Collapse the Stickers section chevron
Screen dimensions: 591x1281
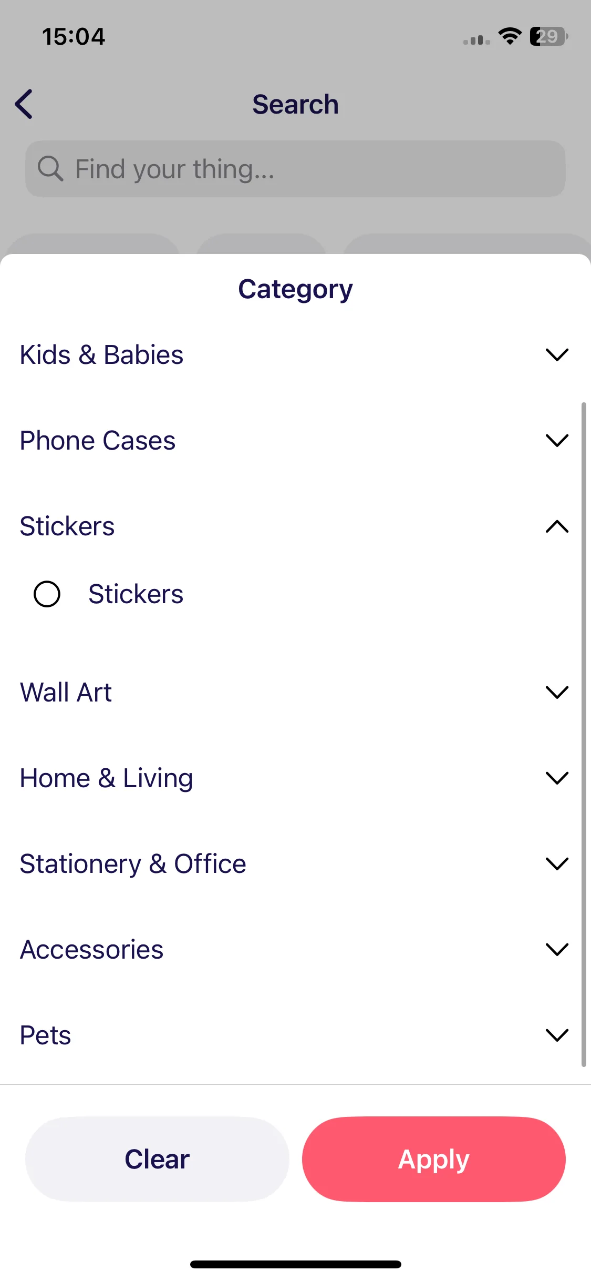(557, 526)
